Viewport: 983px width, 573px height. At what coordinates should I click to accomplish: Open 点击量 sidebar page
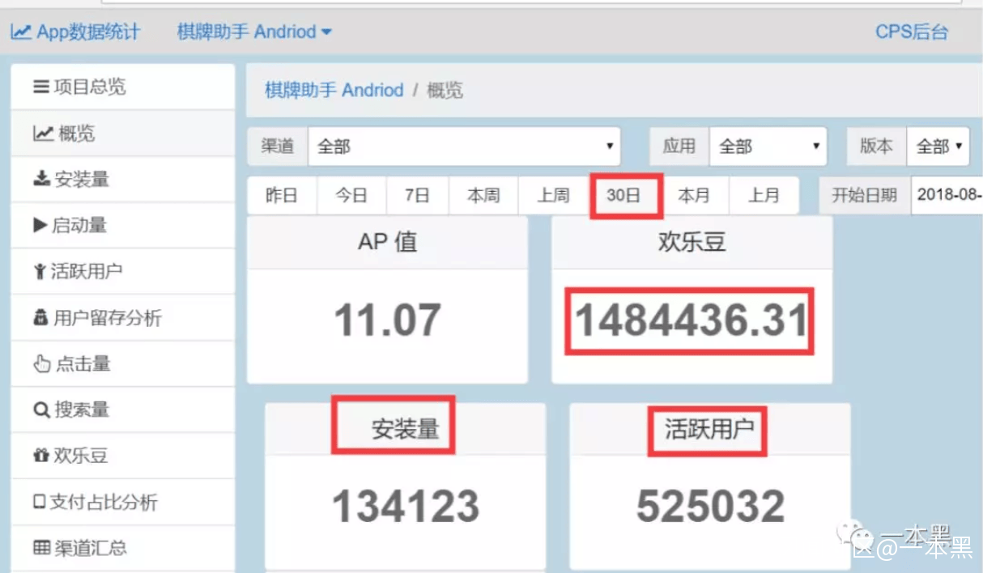click(x=123, y=363)
